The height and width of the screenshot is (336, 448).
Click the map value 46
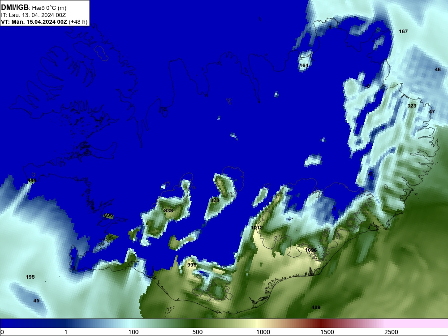(438, 69)
